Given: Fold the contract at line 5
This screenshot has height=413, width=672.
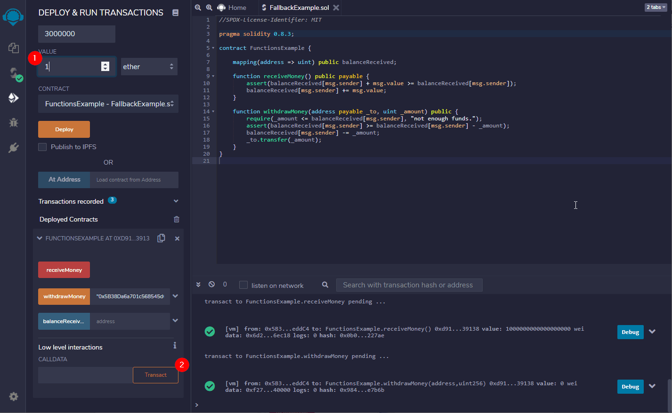Looking at the screenshot, I should click(x=213, y=48).
